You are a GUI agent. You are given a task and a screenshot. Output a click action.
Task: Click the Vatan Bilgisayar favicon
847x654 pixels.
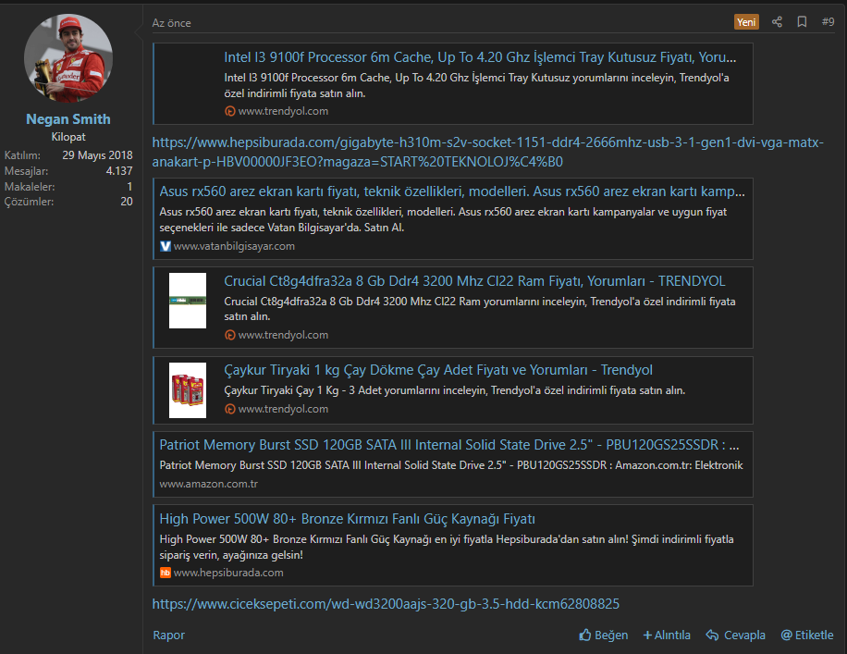(166, 246)
